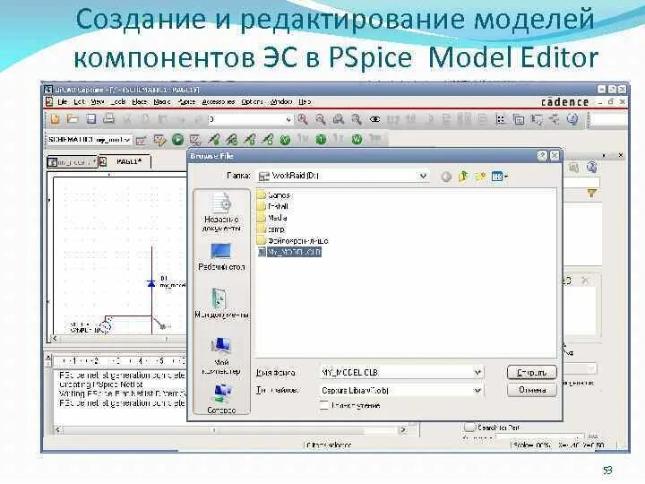Screen dimensions: 645x484
Task: Open the File menu
Action: coord(62,101)
